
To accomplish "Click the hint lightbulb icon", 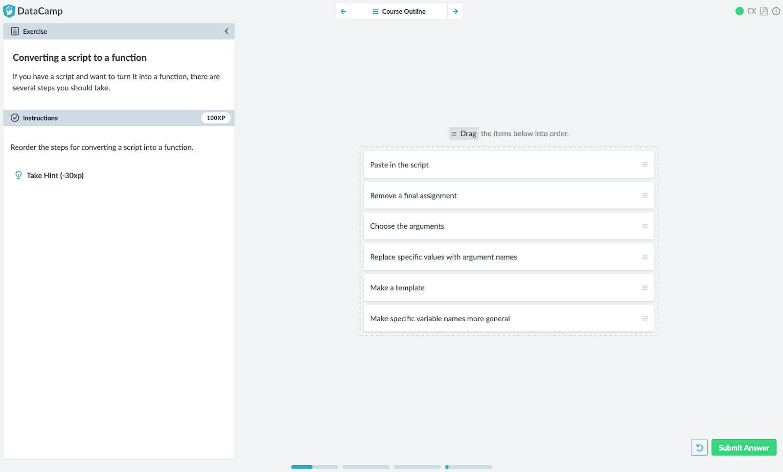I will (x=19, y=175).
